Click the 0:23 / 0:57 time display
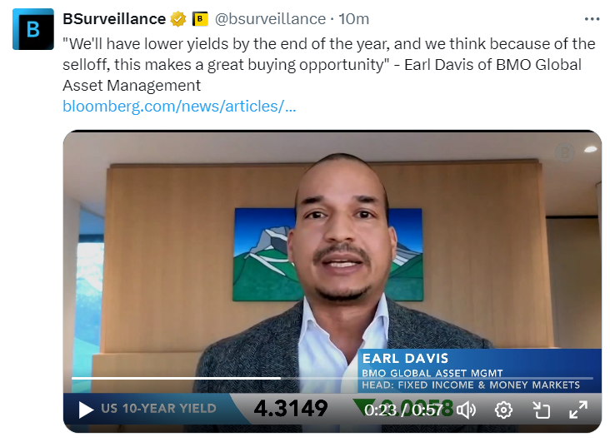 click(x=403, y=410)
